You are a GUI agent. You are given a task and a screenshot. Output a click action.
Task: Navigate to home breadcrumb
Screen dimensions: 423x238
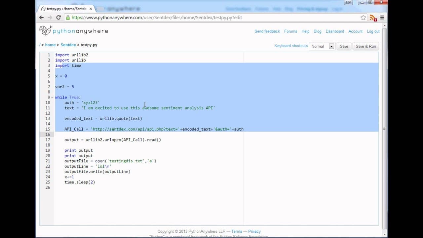(50, 45)
